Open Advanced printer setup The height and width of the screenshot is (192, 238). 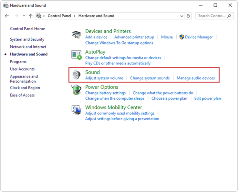134,37
